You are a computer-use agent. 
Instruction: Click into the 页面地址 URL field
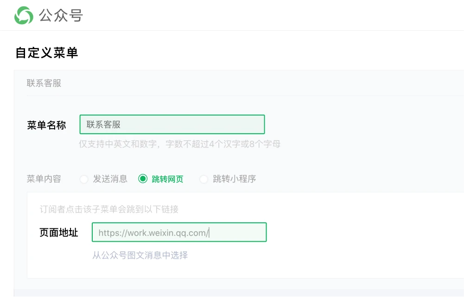[x=179, y=232]
